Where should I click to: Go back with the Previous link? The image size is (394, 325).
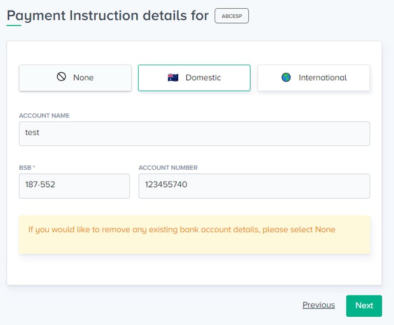pyautogui.click(x=319, y=305)
